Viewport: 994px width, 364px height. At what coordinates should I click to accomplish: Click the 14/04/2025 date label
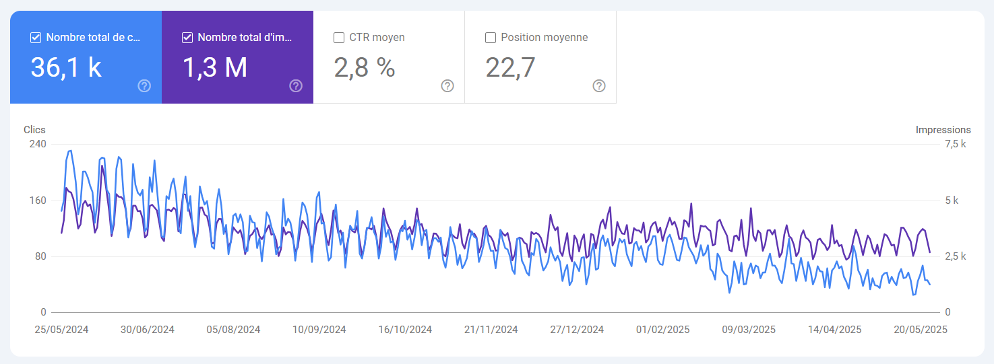835,330
